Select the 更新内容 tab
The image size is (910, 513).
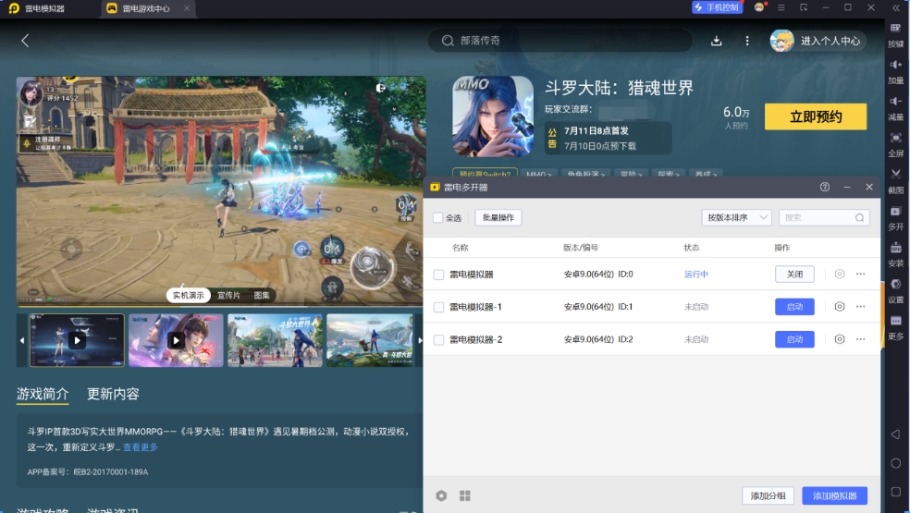click(x=113, y=394)
